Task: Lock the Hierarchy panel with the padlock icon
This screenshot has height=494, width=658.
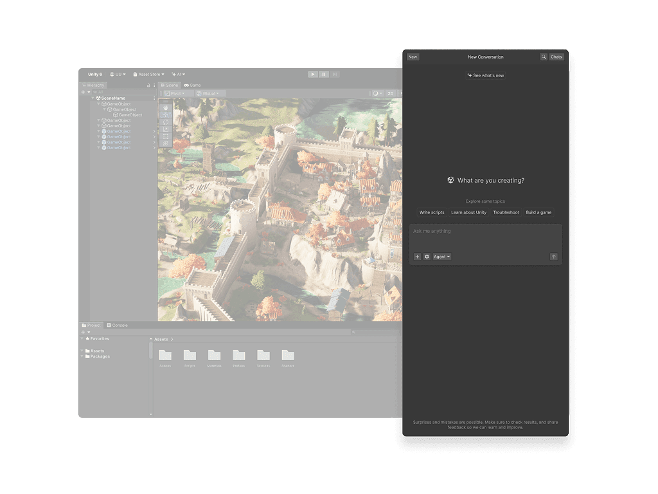Action: [x=148, y=86]
